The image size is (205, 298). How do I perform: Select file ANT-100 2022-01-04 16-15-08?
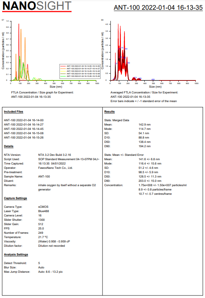click(x=23, y=133)
